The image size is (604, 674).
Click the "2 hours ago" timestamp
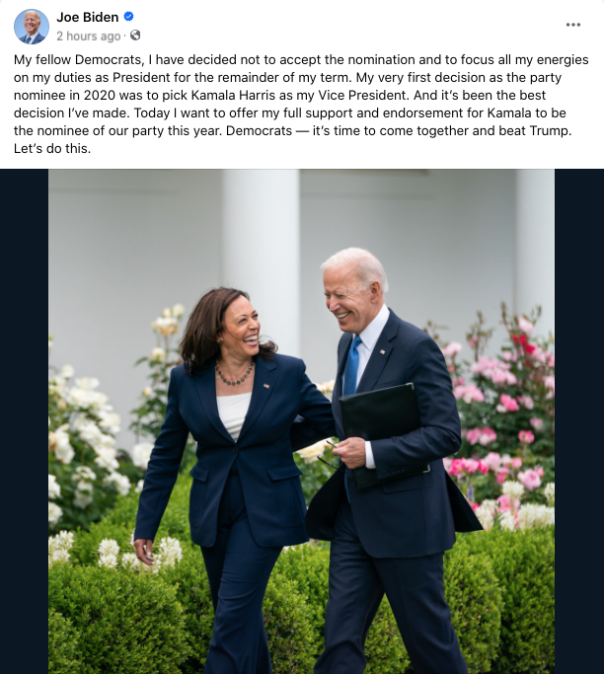[x=89, y=37]
